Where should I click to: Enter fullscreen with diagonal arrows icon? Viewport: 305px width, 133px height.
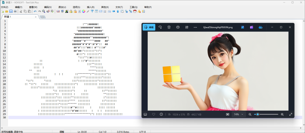click(291, 114)
